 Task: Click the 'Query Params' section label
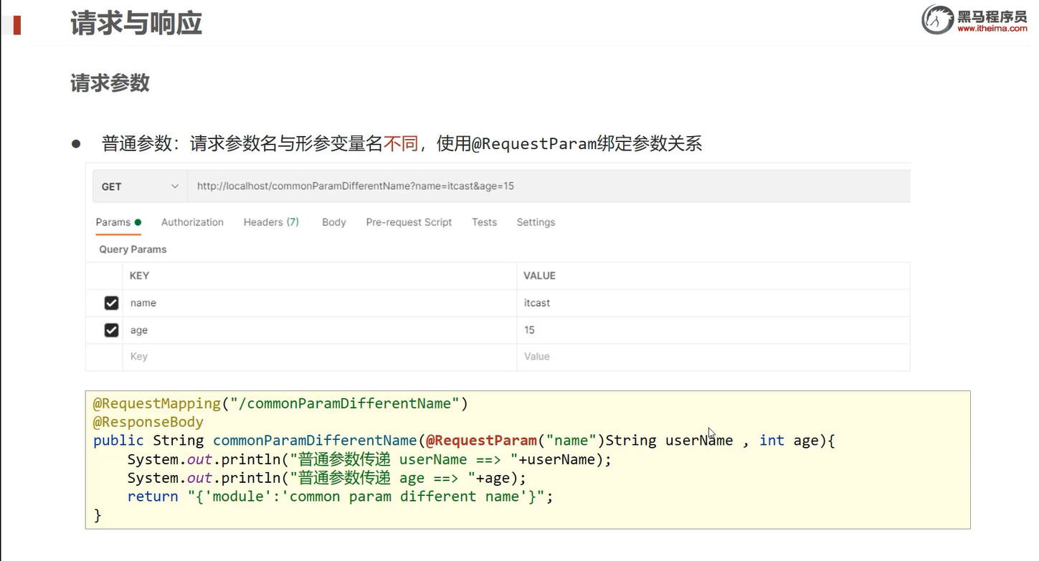[133, 249]
